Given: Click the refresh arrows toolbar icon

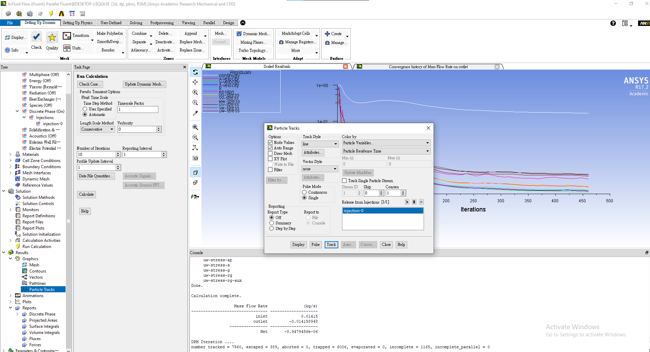Looking at the screenshot, I should pos(40,14).
